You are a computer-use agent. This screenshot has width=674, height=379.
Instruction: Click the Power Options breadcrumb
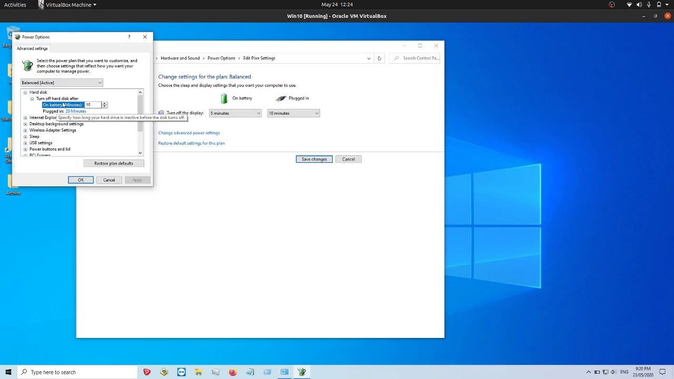pos(221,58)
